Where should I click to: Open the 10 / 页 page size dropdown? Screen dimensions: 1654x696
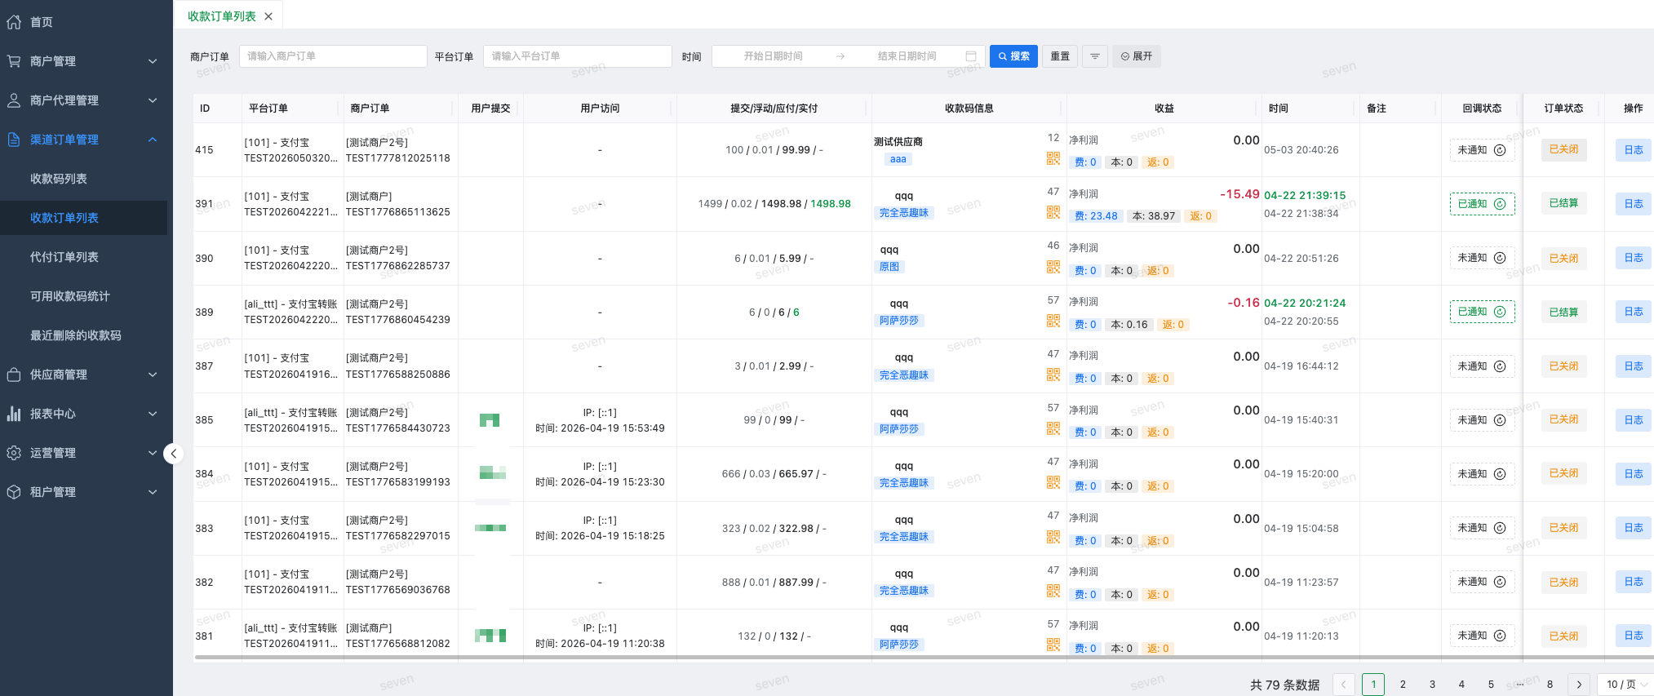(1626, 685)
